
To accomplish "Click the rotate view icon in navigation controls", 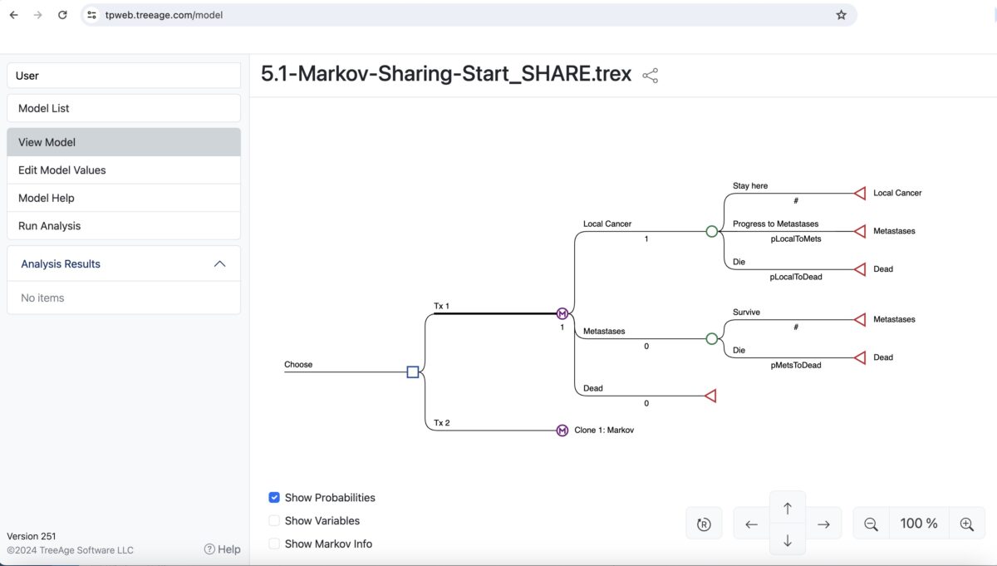I will coord(704,524).
